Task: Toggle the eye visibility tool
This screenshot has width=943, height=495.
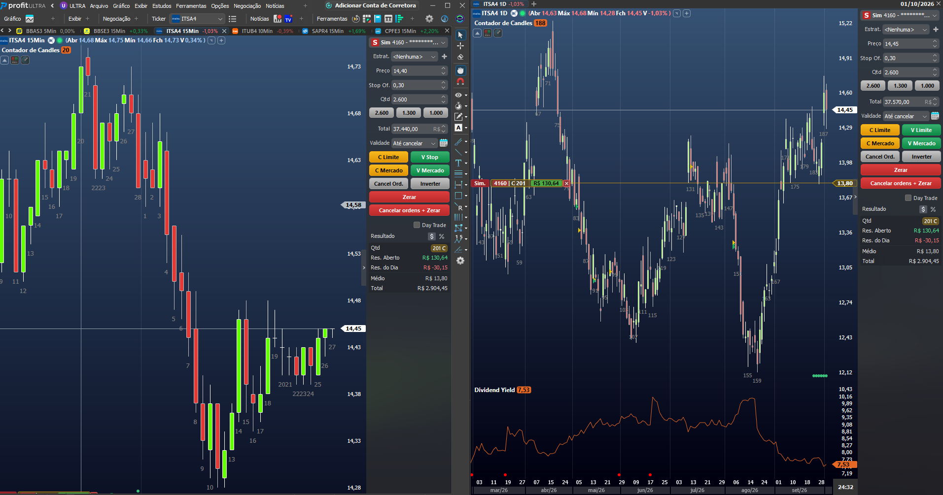Action: [x=458, y=95]
